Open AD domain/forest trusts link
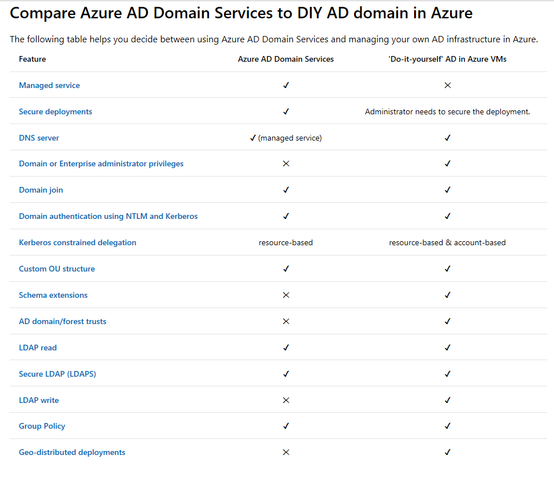Image resolution: width=554 pixels, height=479 pixels. point(62,321)
